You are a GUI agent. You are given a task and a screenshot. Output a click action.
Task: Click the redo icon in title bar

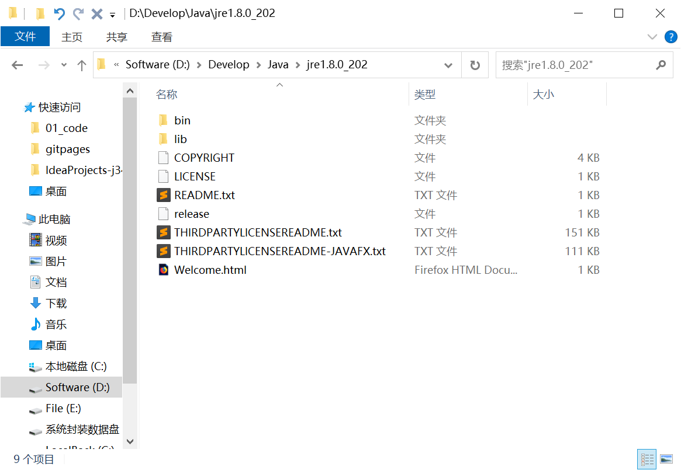tap(78, 13)
